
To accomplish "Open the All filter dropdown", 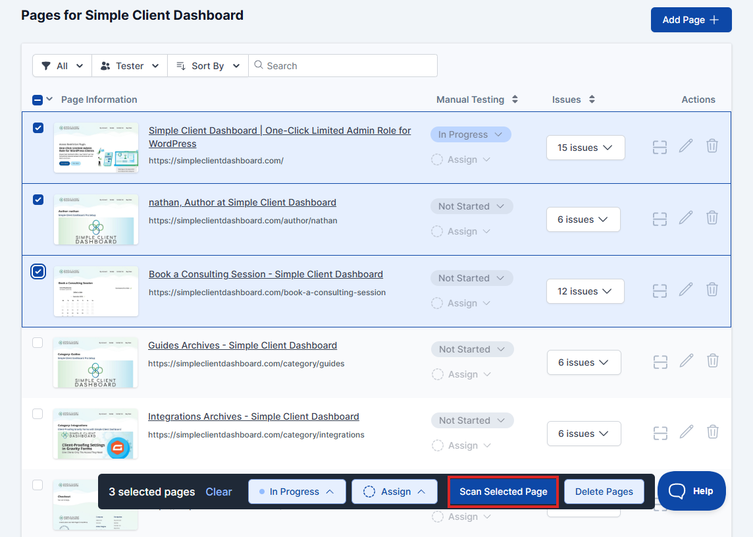I will [62, 66].
